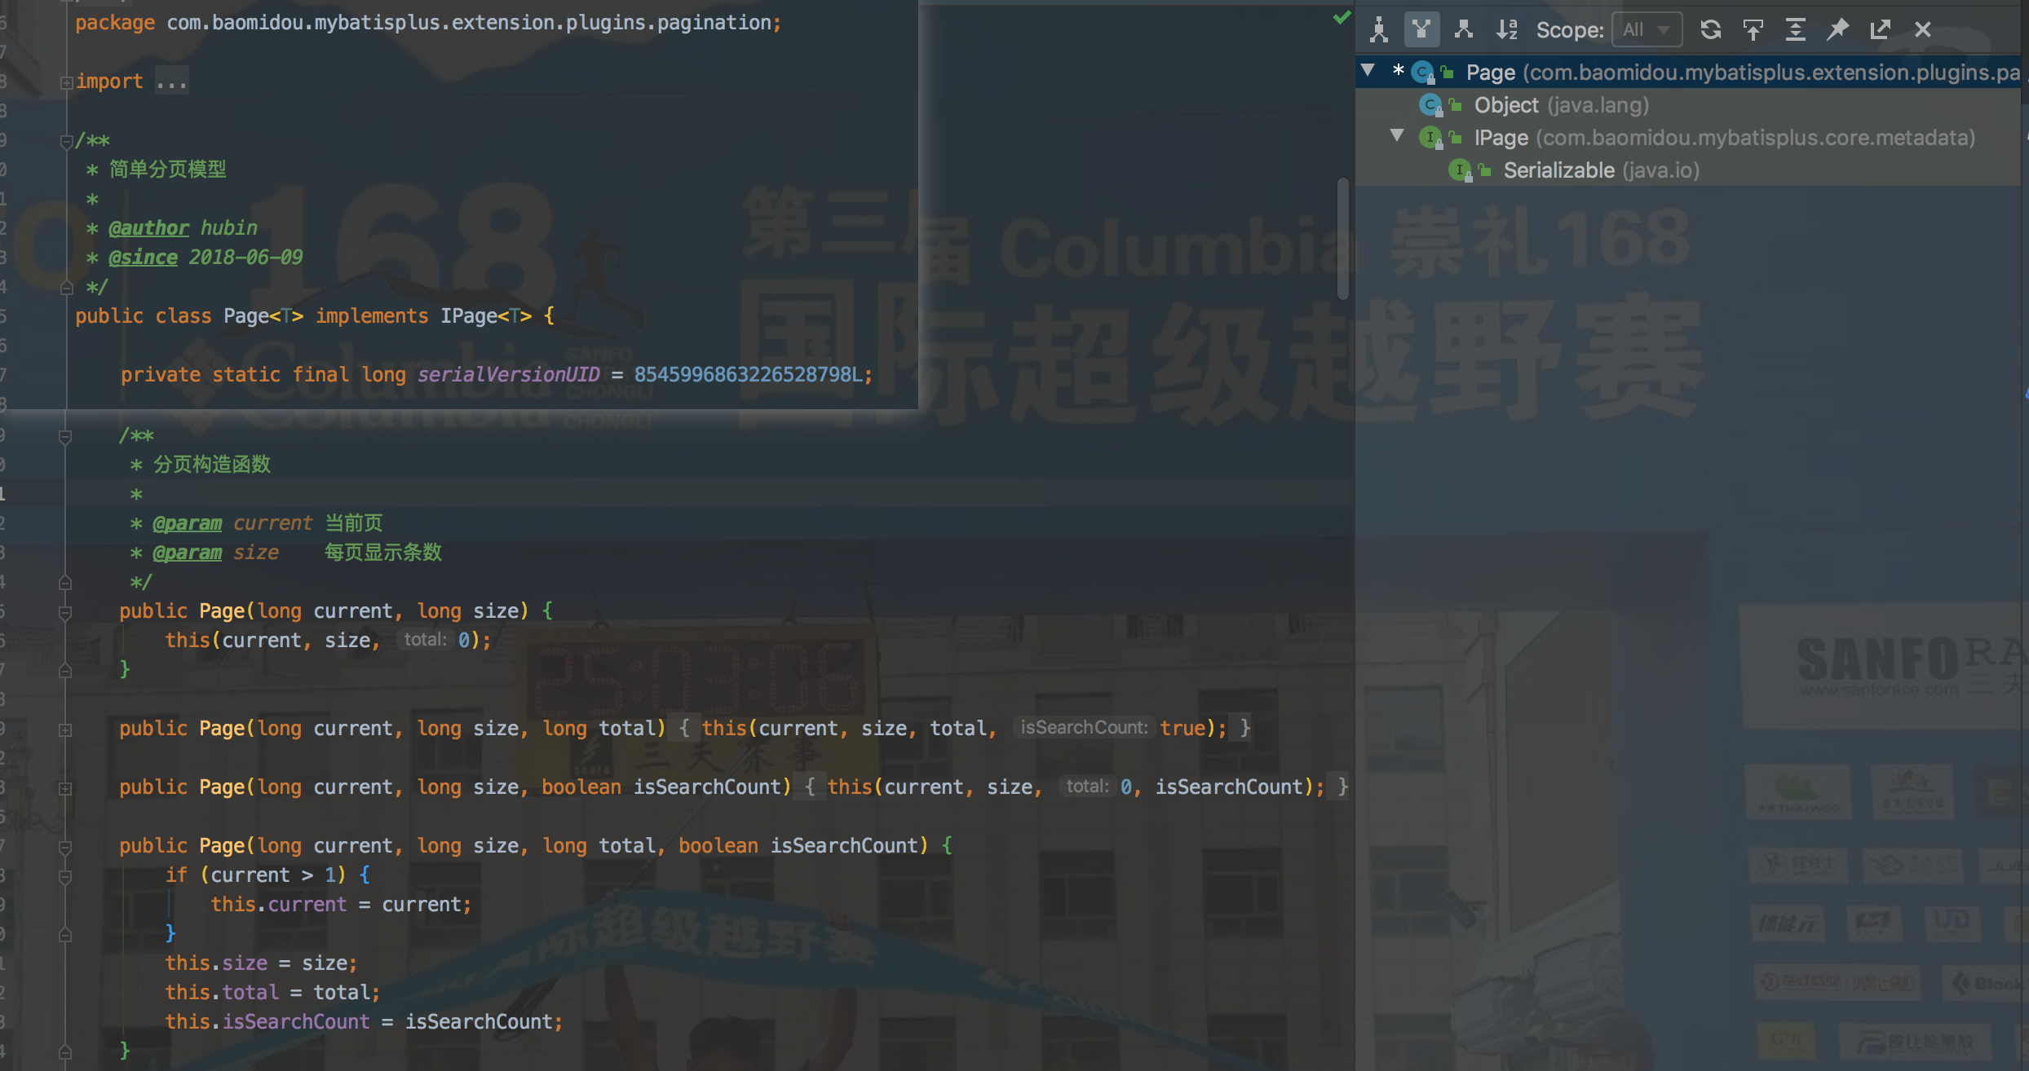Close the Type Hierarchy panel
This screenshot has height=1071, width=2029.
coord(1922,29)
